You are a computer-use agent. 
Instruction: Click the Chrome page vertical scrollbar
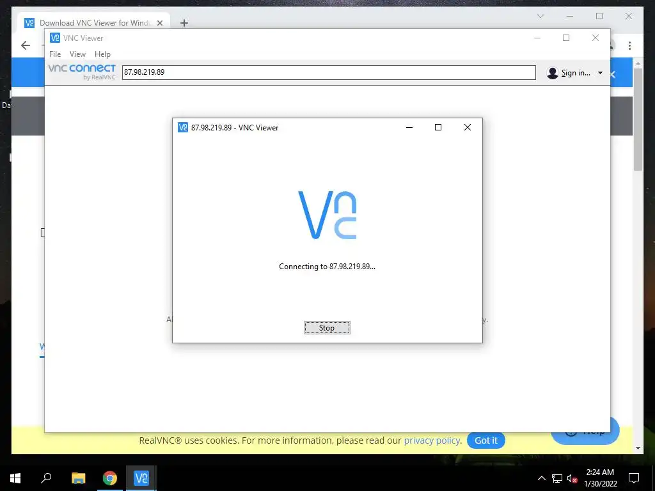pyautogui.click(x=638, y=119)
